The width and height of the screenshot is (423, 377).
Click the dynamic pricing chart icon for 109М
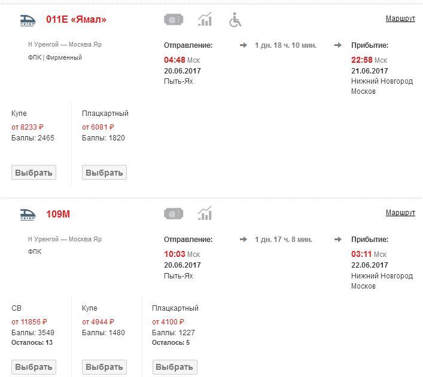tap(205, 213)
